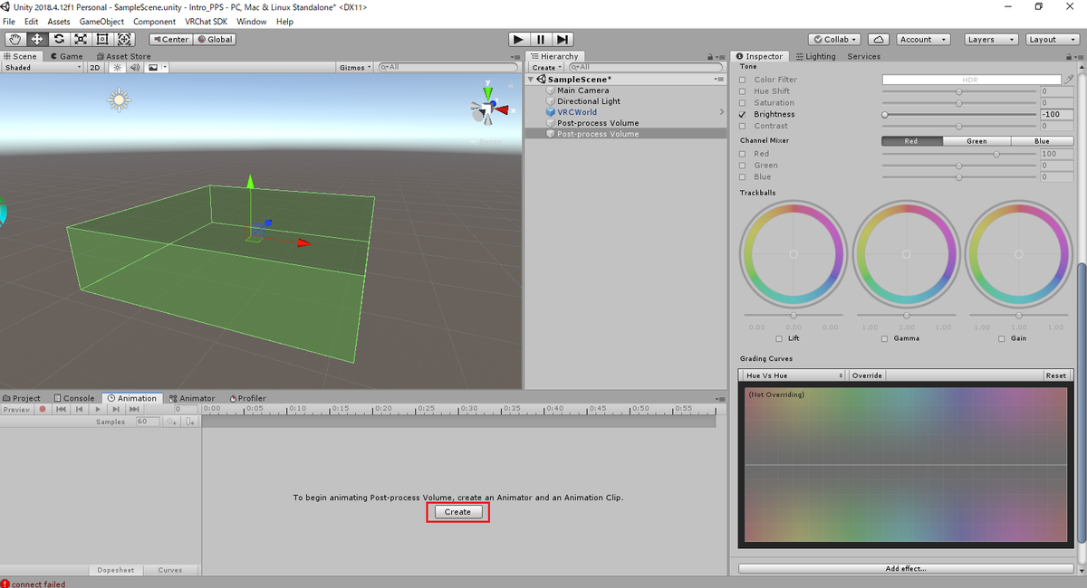Collapse the SampleScene hierarchy
The height and width of the screenshot is (588, 1087).
coord(532,80)
